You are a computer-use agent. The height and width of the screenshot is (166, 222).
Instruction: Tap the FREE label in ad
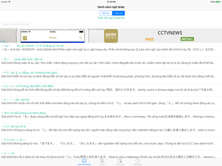(x=149, y=39)
